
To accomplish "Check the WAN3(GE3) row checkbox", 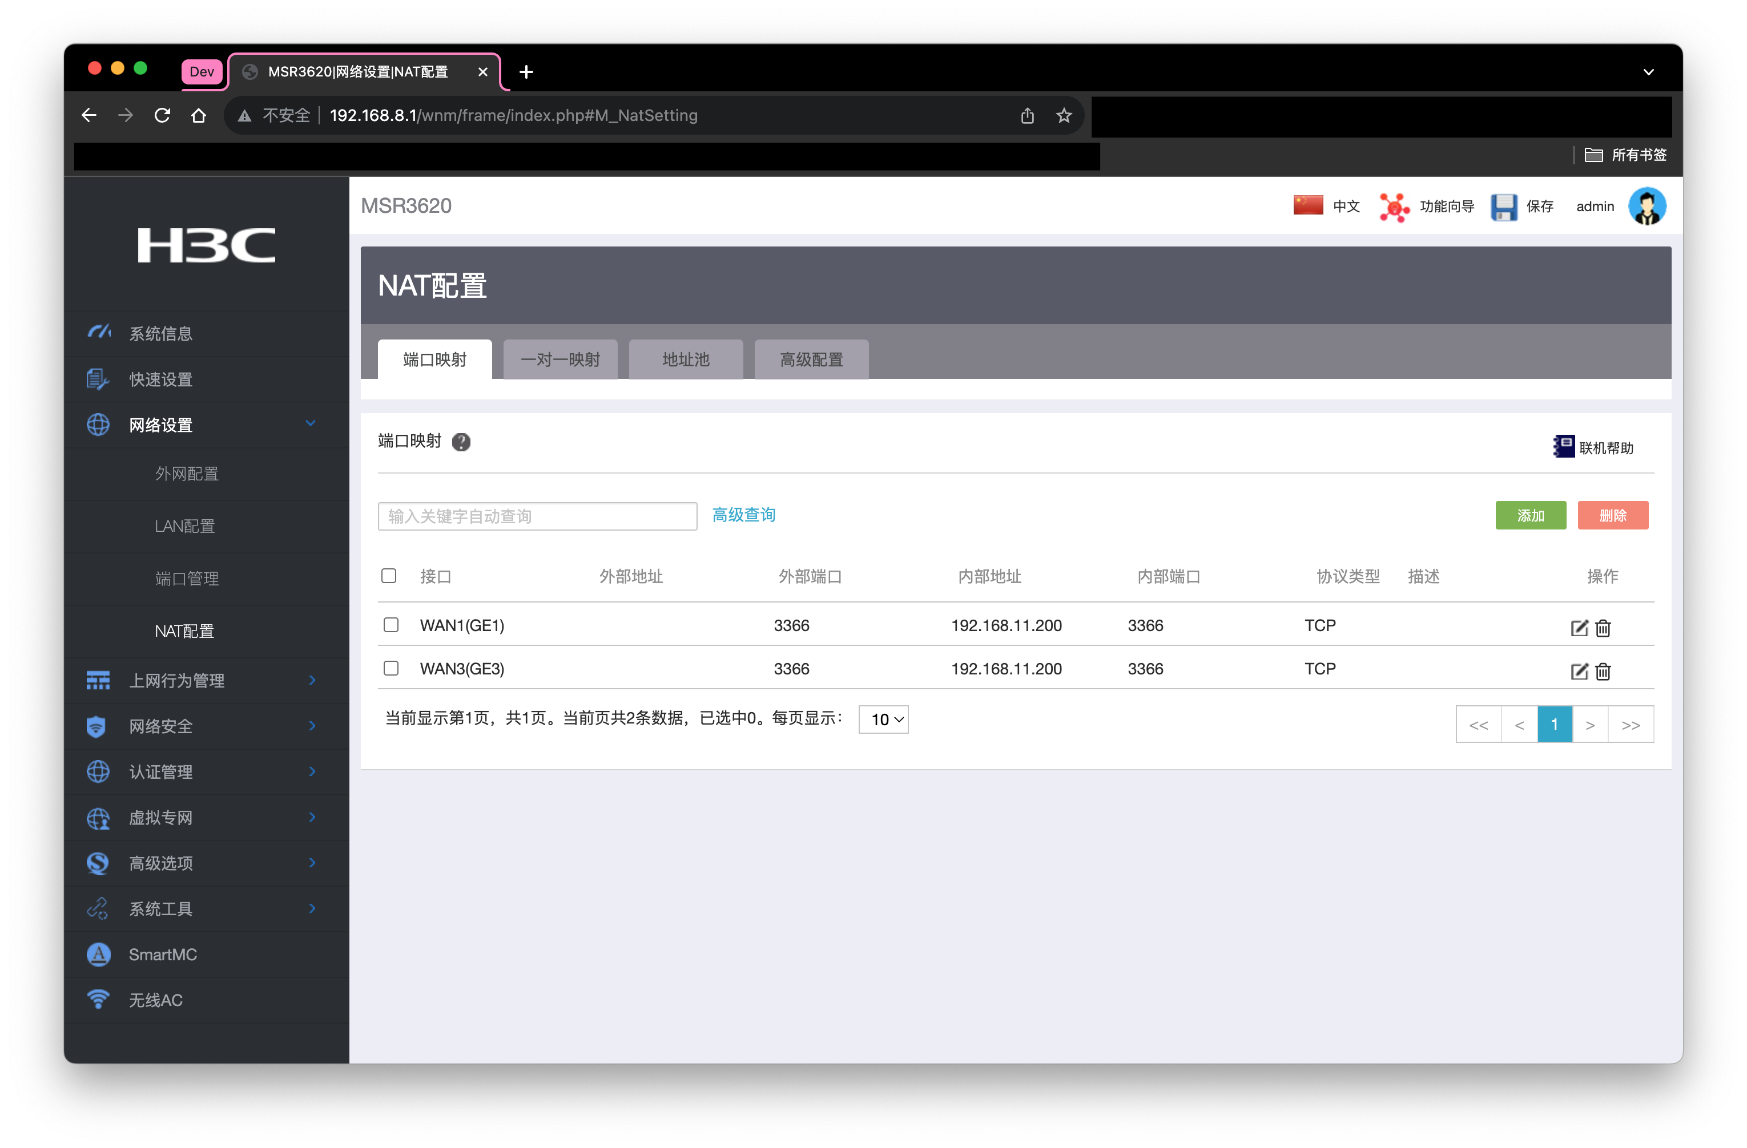I will tap(391, 668).
